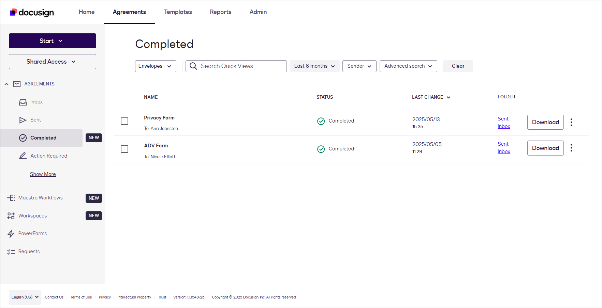Expand the Advanced search dropdown
The height and width of the screenshot is (308, 602).
pos(408,66)
